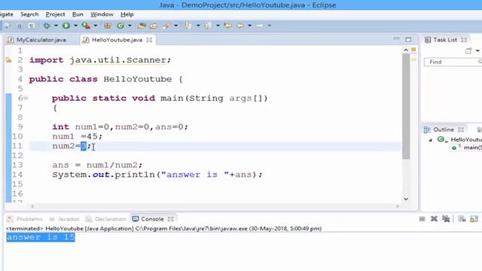Image resolution: width=482 pixels, height=271 pixels.
Task: Open the Previous Annotation dropdown arrow
Action: [x=218, y=26]
